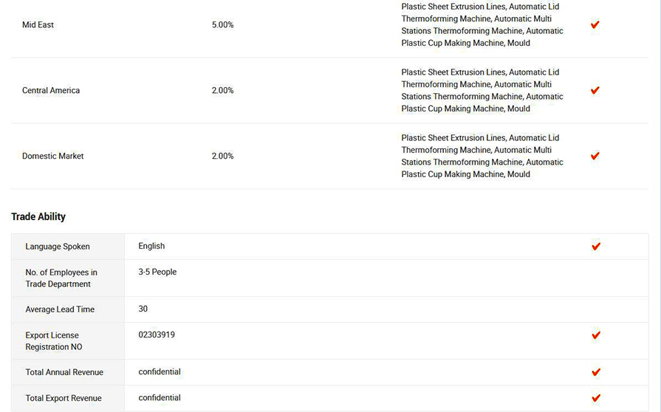Select the Domestic Market label

(52, 157)
